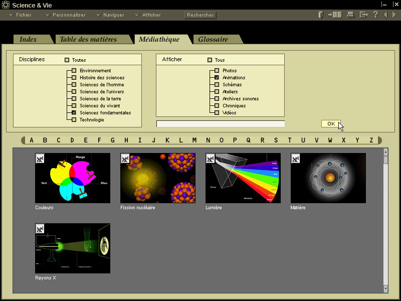Tick Sciences de l'homme checkbox
Image resolution: width=401 pixels, height=301 pixels.
[74, 84]
